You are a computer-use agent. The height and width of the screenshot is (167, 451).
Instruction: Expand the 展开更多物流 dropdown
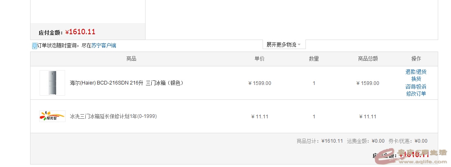click(x=284, y=45)
